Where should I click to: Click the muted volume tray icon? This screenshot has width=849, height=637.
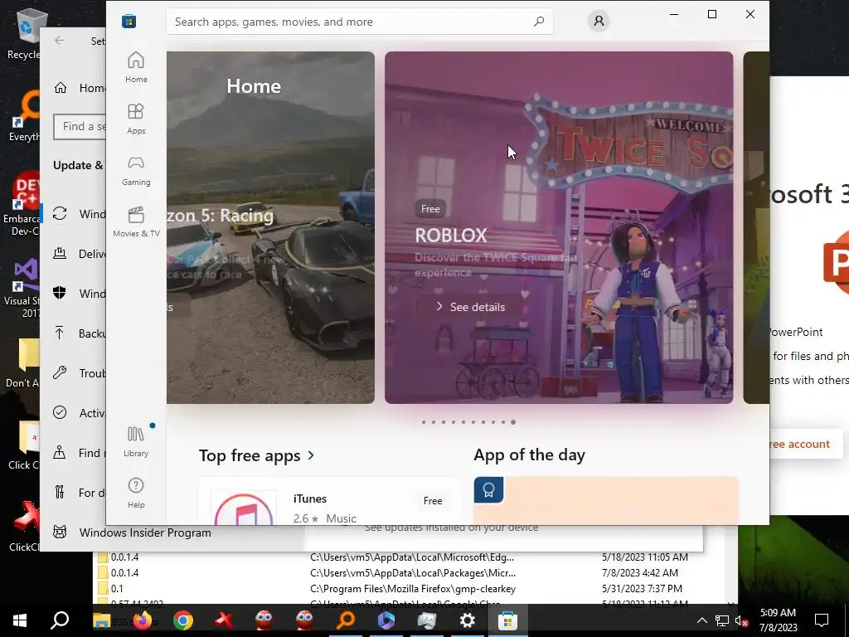(x=741, y=620)
